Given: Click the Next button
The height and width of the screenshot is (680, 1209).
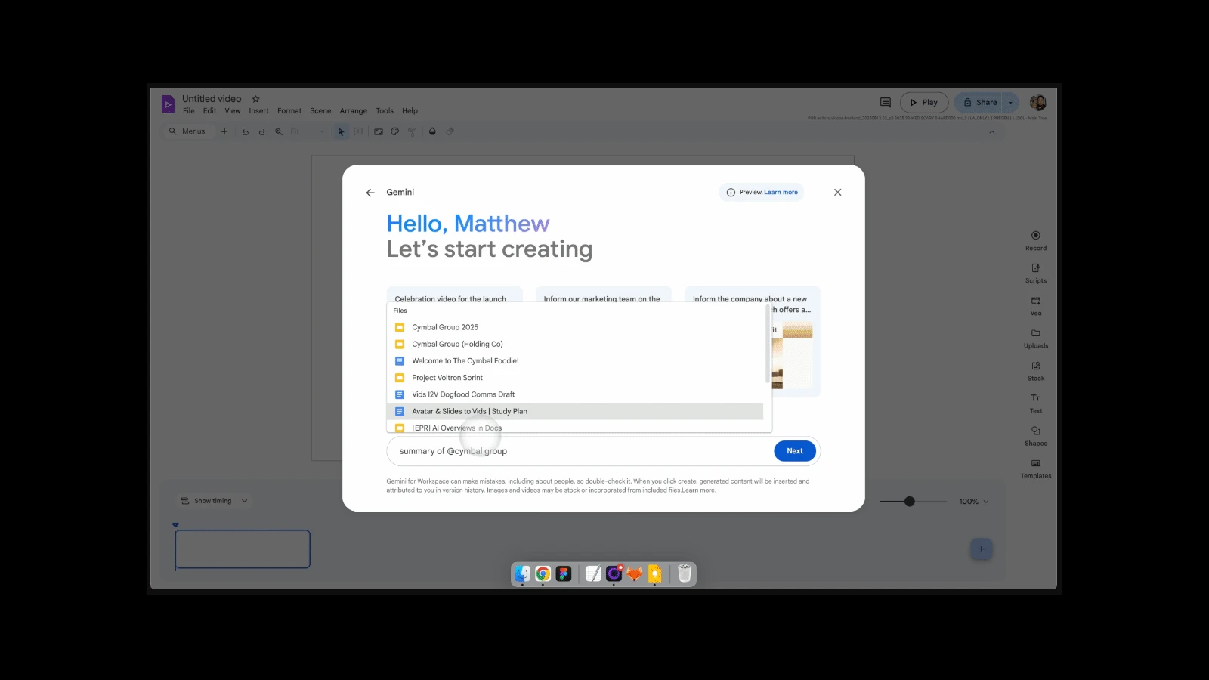Looking at the screenshot, I should (795, 451).
